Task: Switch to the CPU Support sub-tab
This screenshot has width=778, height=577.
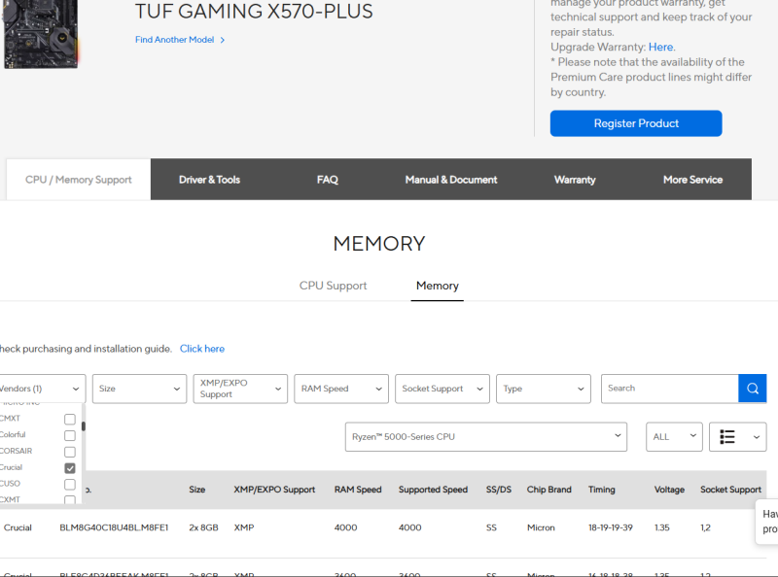Action: coord(333,286)
